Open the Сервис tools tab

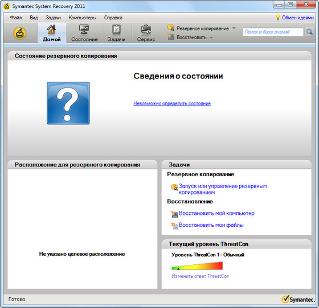tap(146, 33)
